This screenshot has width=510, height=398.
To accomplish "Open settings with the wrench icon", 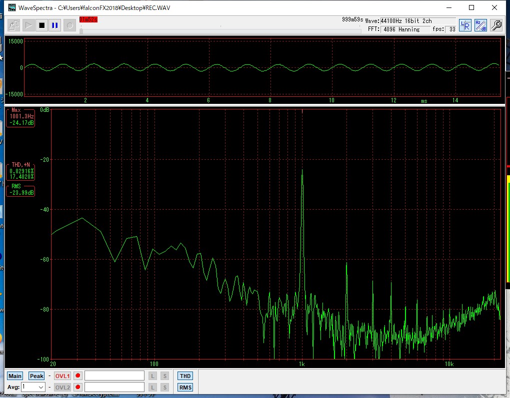I will (496, 25).
